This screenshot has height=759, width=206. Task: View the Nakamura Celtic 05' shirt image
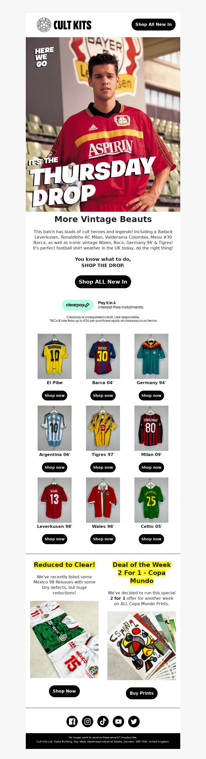(x=151, y=500)
